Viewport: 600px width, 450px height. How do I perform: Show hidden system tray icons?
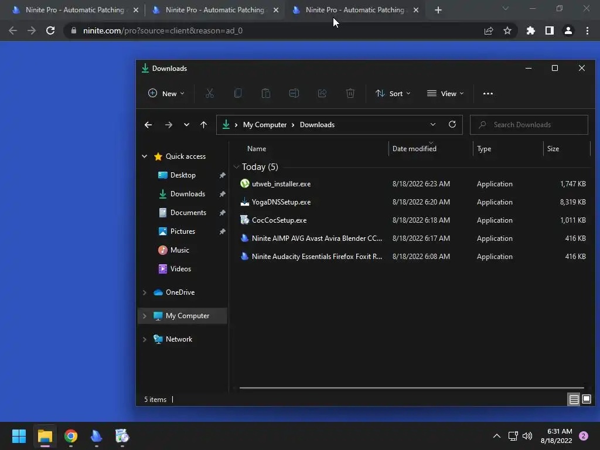pyautogui.click(x=497, y=436)
